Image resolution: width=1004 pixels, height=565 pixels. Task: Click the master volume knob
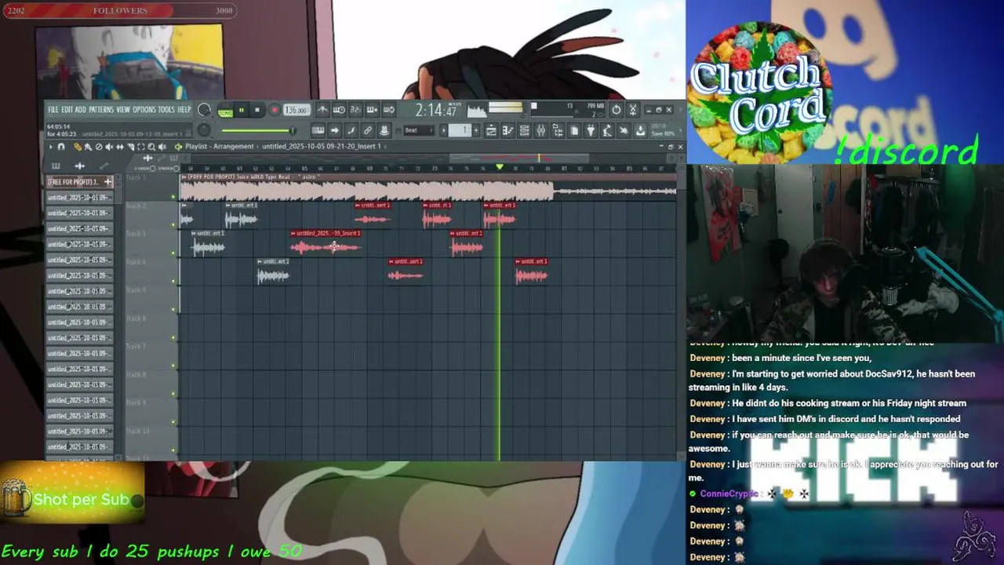tap(204, 109)
